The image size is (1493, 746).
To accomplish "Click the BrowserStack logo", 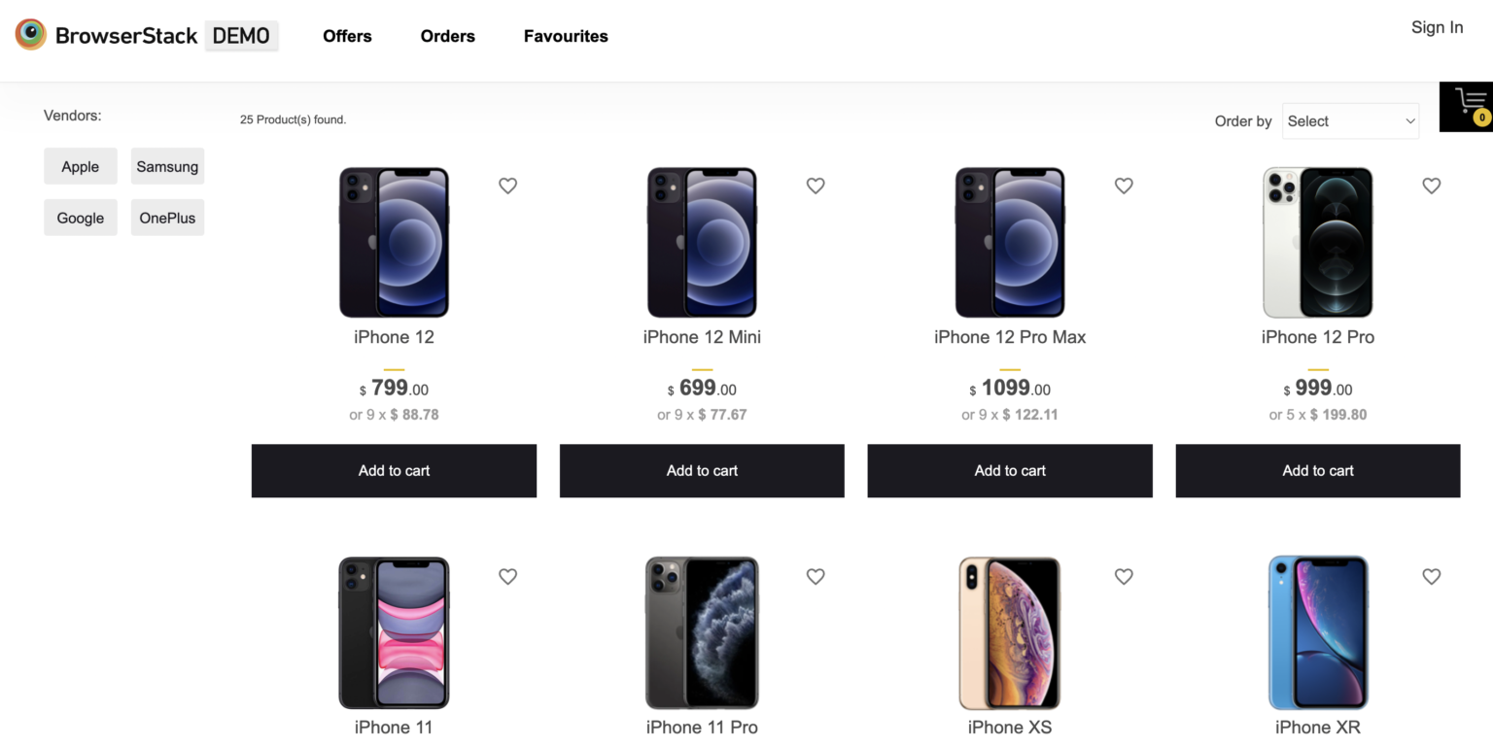I will pos(147,36).
